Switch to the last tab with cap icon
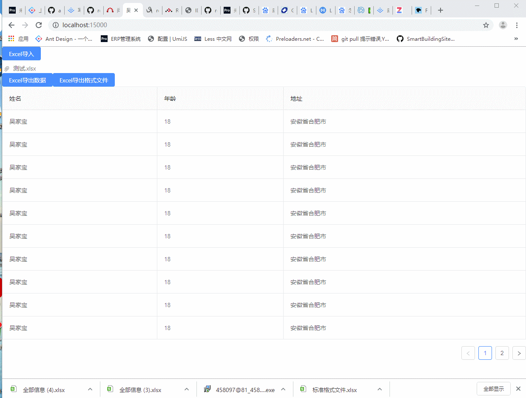 421,10
